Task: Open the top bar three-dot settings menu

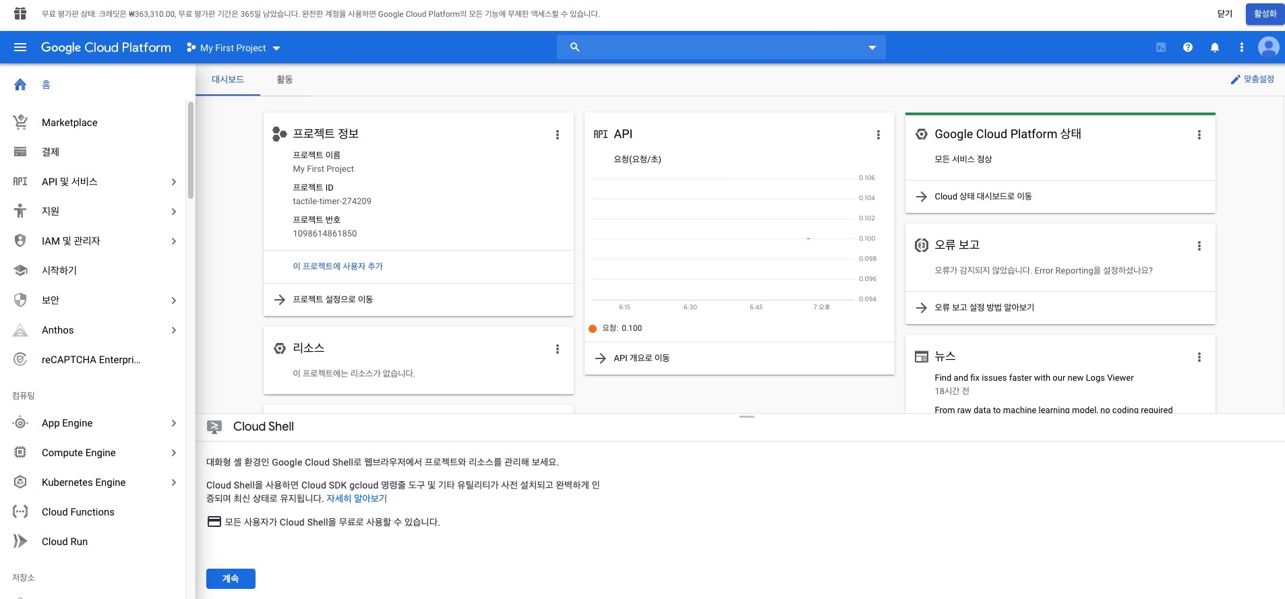Action: (x=1242, y=47)
